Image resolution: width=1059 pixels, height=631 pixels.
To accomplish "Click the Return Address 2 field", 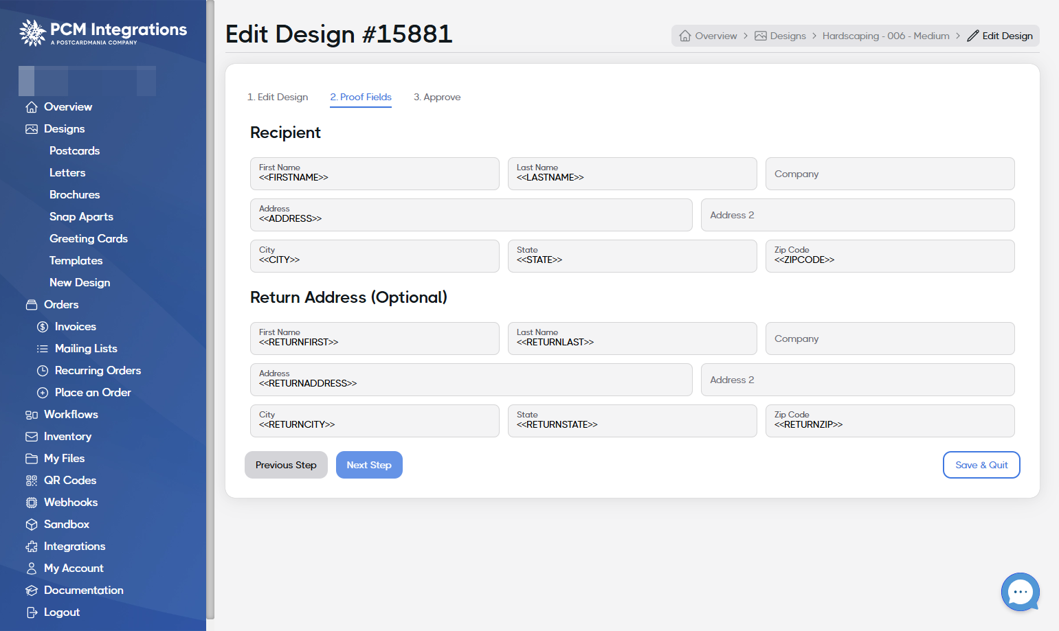I will pos(858,380).
